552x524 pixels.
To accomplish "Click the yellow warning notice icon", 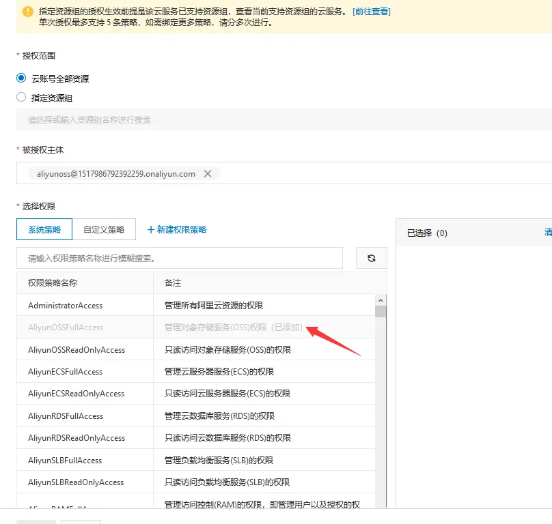I will coord(28,12).
